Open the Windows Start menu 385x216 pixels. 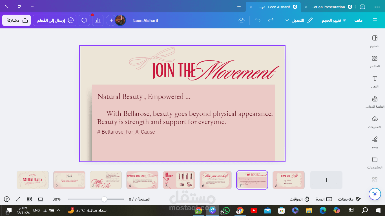pyautogui.click(x=378, y=210)
